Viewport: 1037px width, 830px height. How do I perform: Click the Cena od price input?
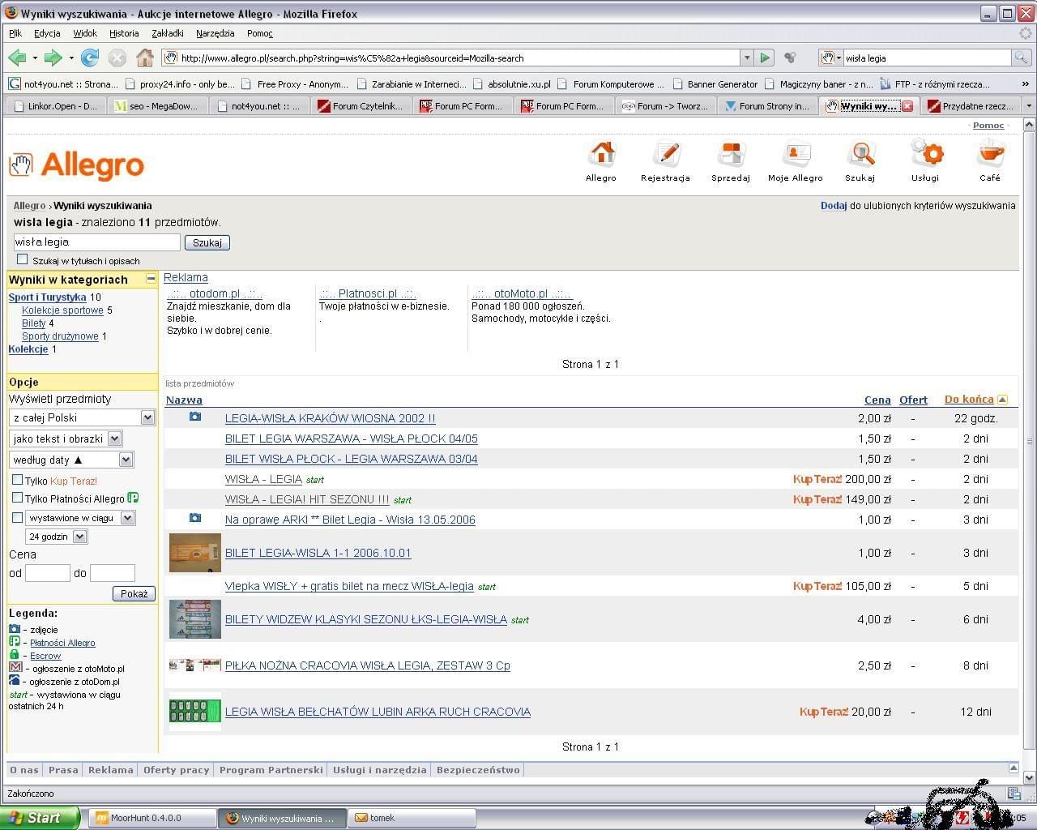click(48, 573)
